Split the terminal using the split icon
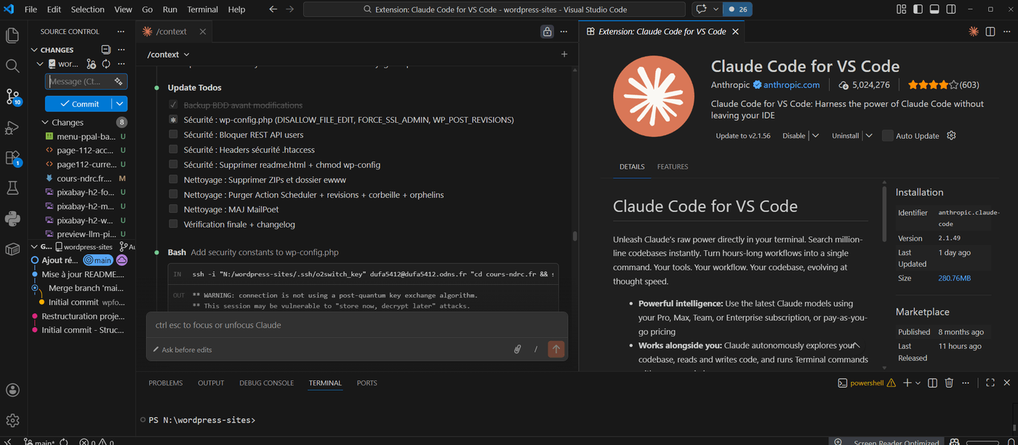Screen dimensions: 1018x445 932,382
